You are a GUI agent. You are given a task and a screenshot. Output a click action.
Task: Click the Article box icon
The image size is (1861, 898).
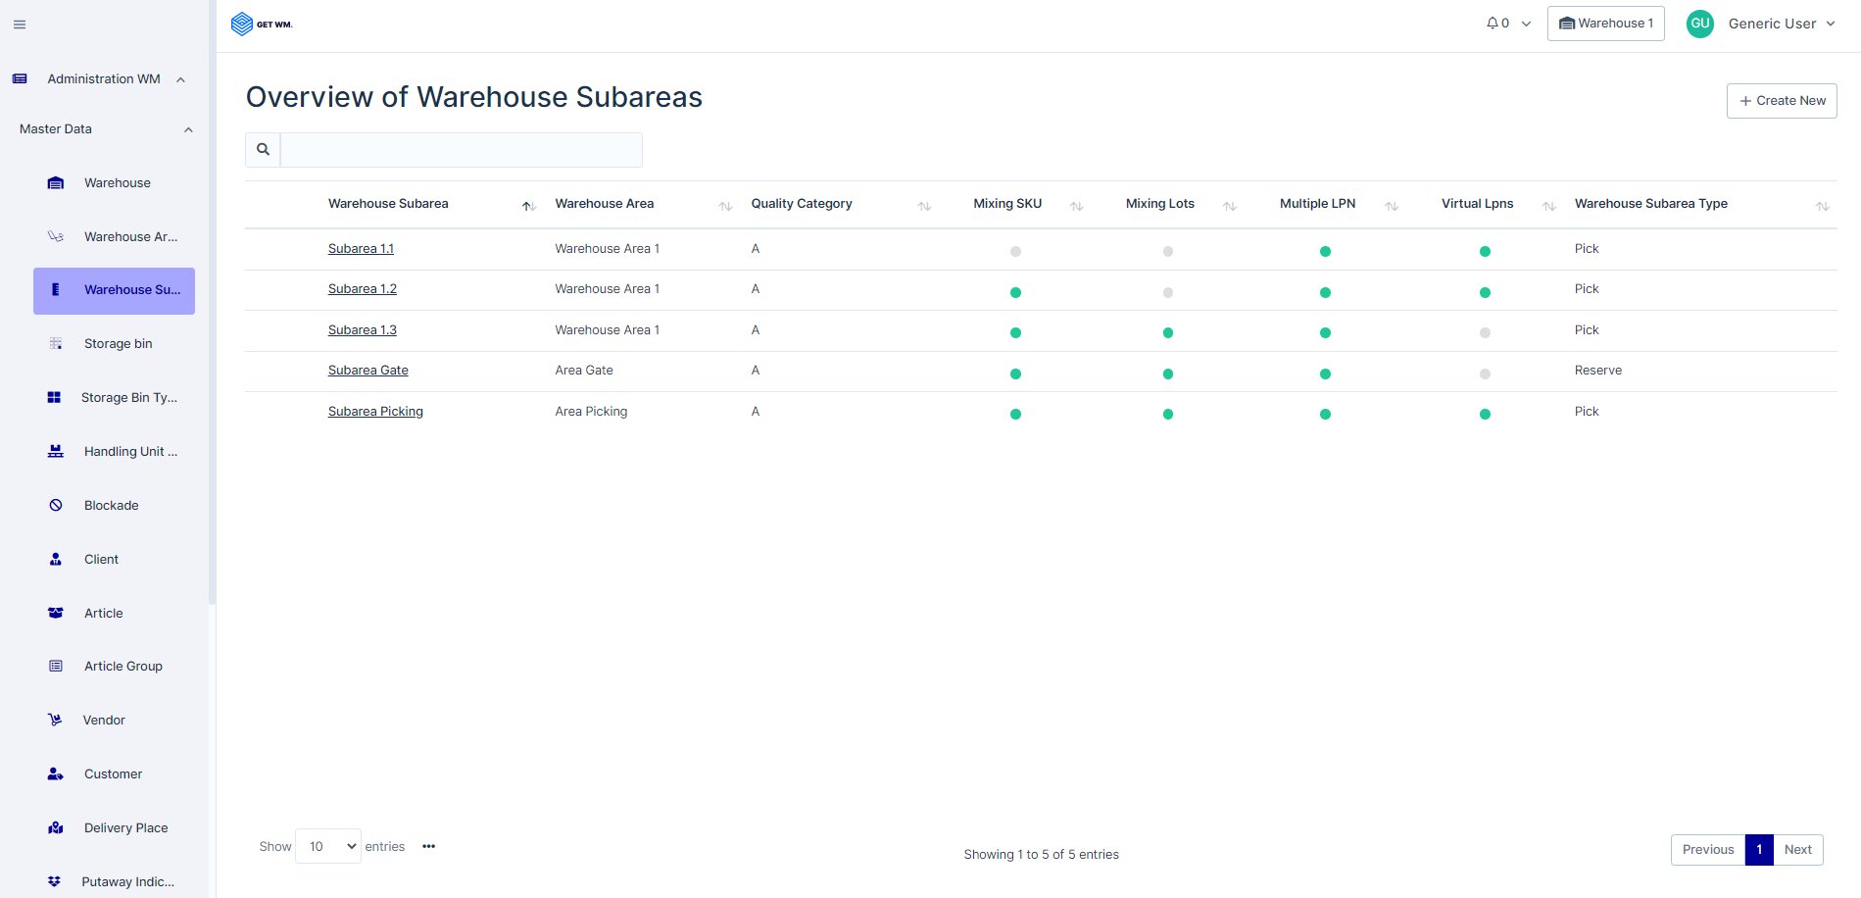[x=56, y=614]
